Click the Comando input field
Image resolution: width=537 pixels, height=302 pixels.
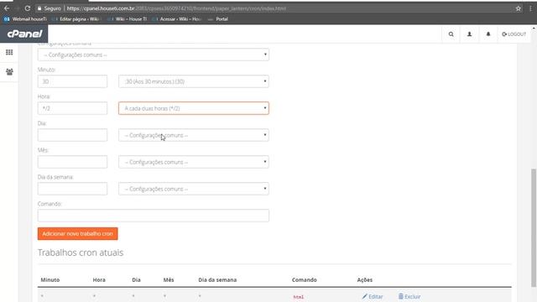(153, 216)
